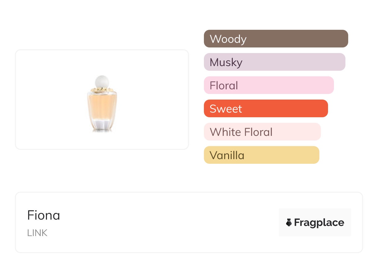Click the word "Floral" in White Floral tag
The width and height of the screenshot is (378, 268).
pos(258,132)
